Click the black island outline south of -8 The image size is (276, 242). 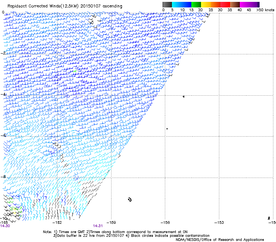coord(130,200)
